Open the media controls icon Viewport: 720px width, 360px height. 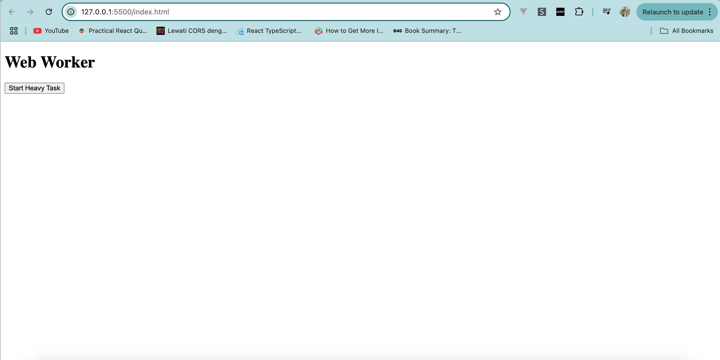click(606, 12)
